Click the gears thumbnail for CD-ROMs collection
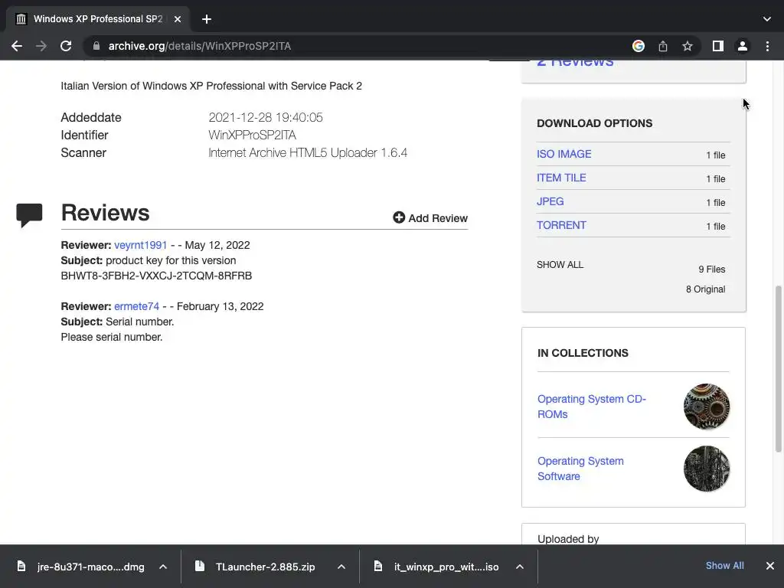This screenshot has width=784, height=588. point(707,407)
